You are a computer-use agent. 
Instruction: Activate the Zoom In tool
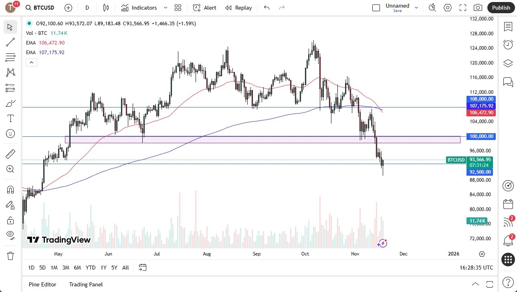[10, 169]
